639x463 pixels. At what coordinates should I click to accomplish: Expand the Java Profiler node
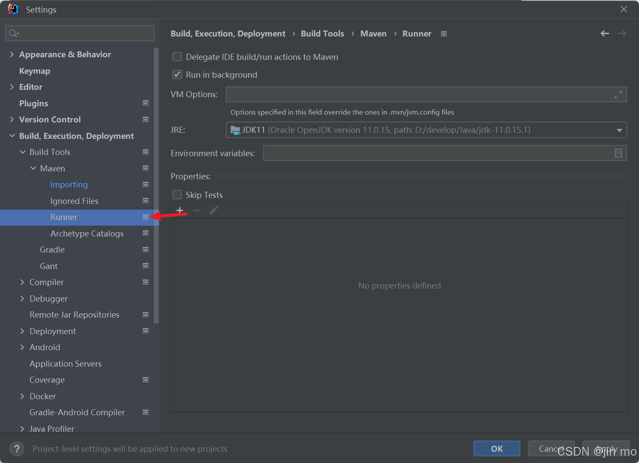pos(22,429)
